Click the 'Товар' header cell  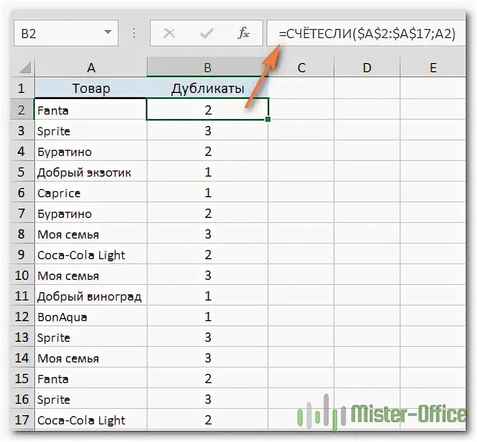point(91,88)
